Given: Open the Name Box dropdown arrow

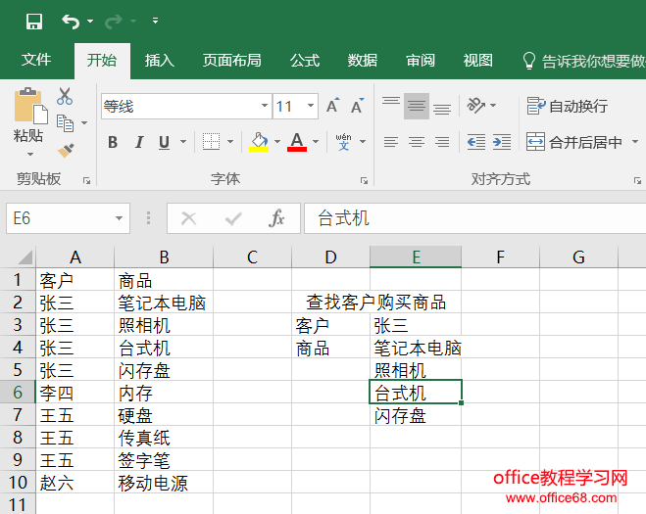Looking at the screenshot, I should pos(119,218).
